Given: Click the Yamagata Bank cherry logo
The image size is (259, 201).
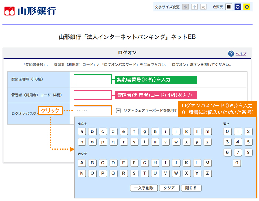Looking at the screenshot, I should (10, 11).
